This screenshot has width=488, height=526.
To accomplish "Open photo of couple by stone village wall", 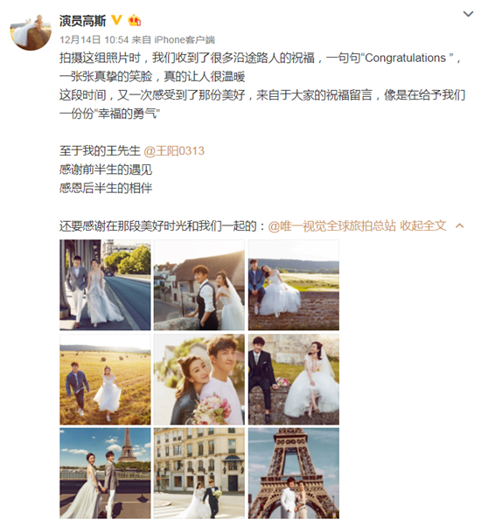I will click(x=199, y=285).
